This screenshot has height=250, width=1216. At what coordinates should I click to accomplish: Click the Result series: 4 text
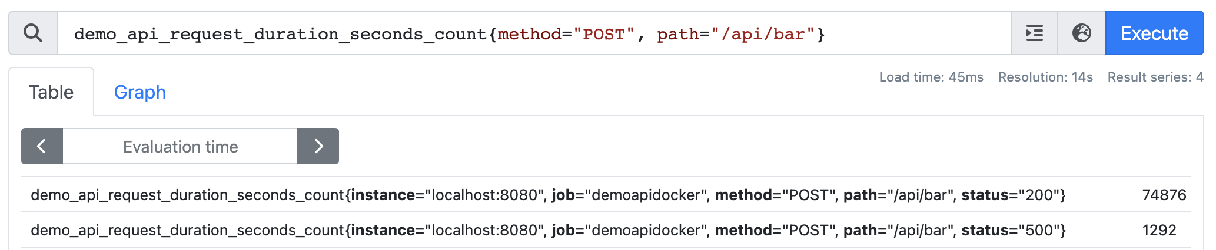[x=1155, y=77]
